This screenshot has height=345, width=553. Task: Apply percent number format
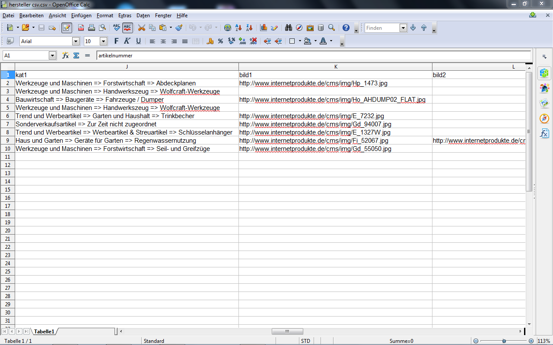click(220, 41)
